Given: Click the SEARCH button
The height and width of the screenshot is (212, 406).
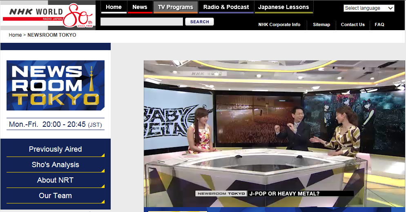Looking at the screenshot, I should click(199, 22).
